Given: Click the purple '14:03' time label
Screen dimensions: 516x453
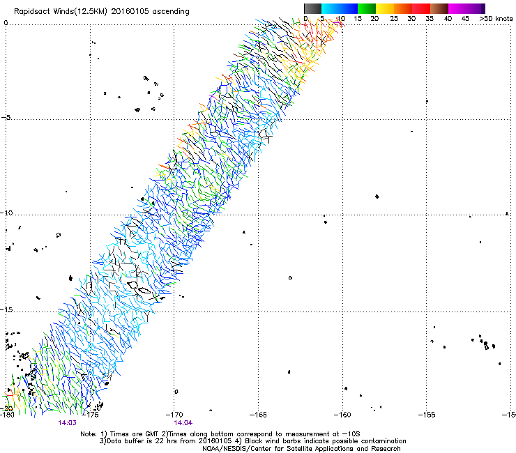Looking at the screenshot, I should click(x=68, y=423).
